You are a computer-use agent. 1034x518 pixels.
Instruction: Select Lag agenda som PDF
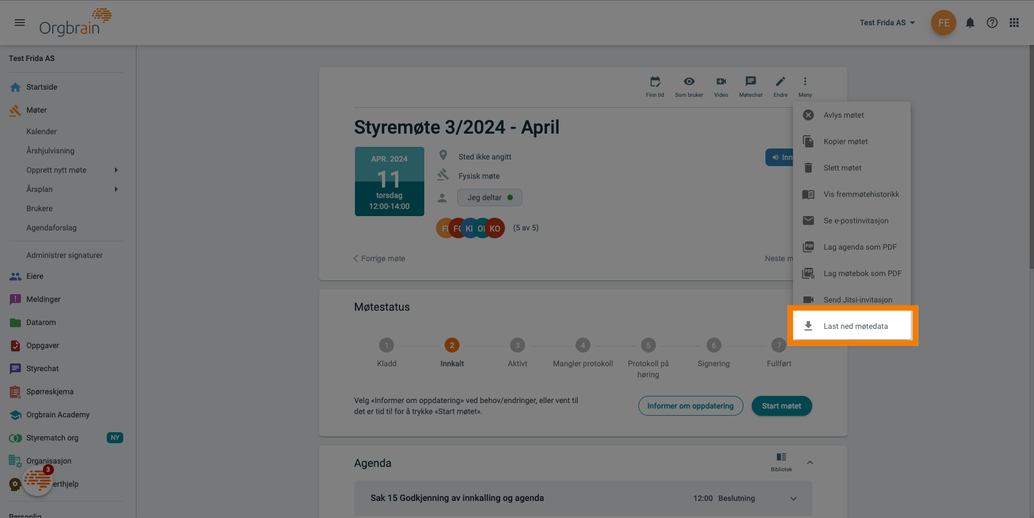[x=852, y=247]
